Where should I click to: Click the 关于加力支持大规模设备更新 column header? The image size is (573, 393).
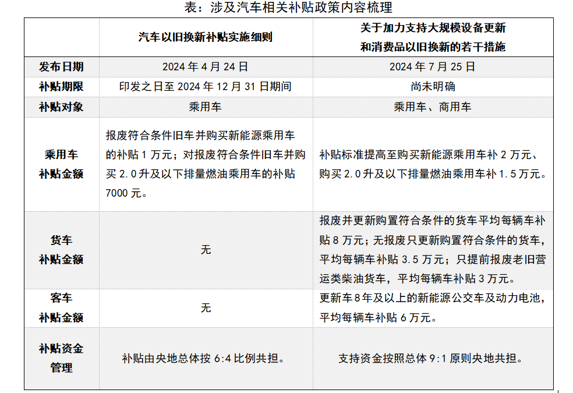coord(433,37)
